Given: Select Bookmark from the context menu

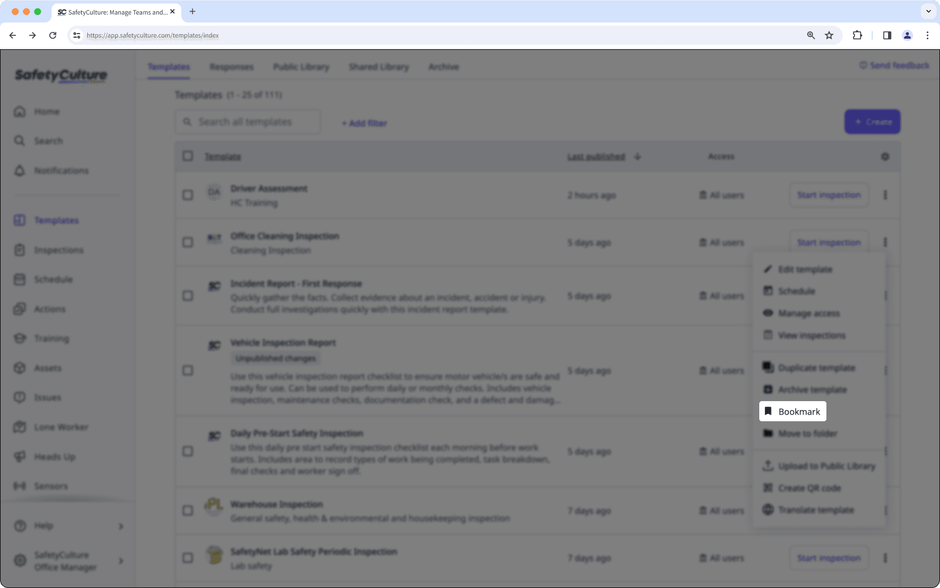Looking at the screenshot, I should tap(792, 411).
